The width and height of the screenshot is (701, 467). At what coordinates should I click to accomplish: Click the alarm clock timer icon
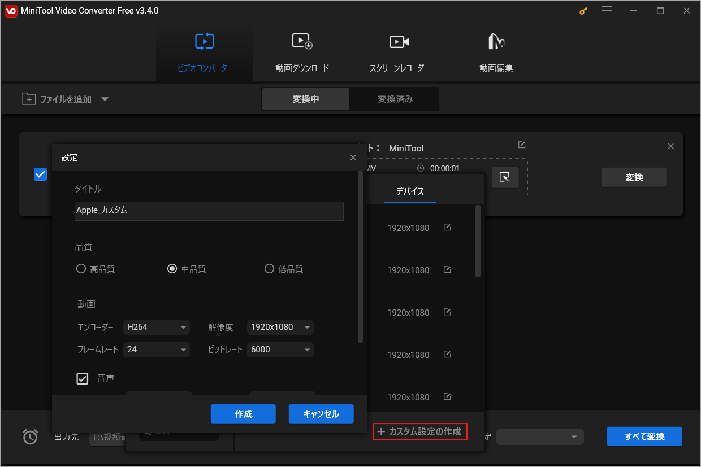[x=30, y=437]
